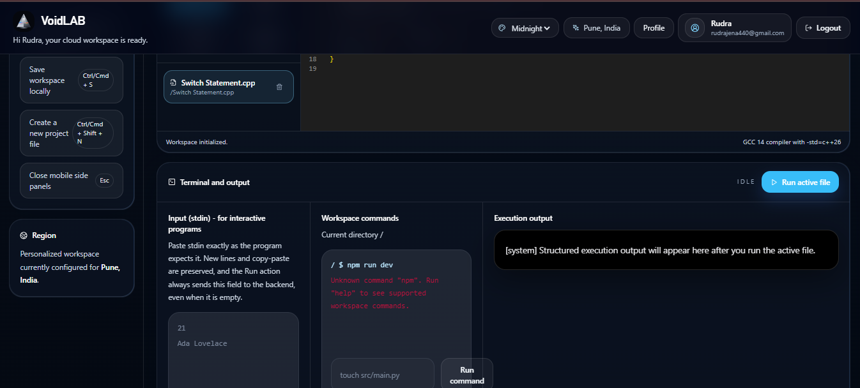Image resolution: width=860 pixels, height=388 pixels.
Task: Run the active file
Action: [x=800, y=182]
